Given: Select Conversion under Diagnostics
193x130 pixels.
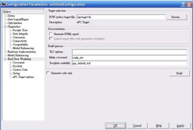Looking at the screenshot, I should (19, 37).
